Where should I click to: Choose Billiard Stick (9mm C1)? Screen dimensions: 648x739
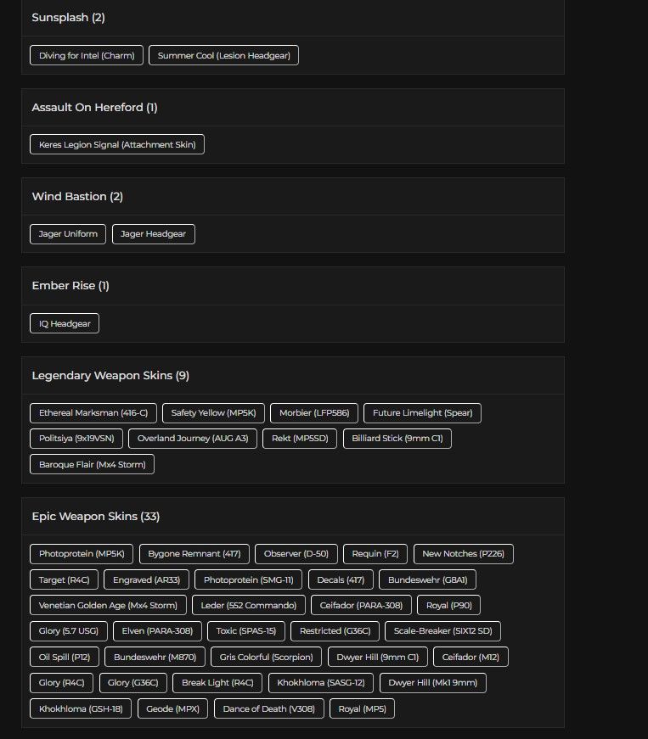point(397,439)
